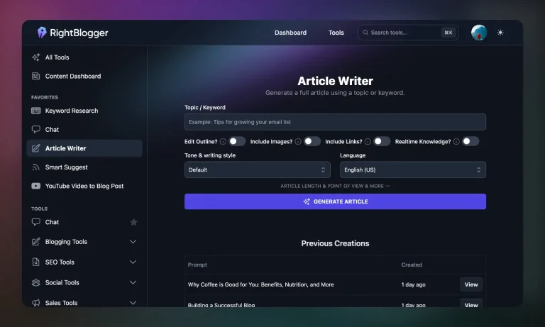Enable the Include Images switch
Screen dimensions: 545x327
(312, 141)
